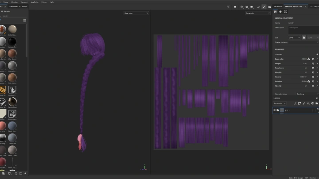Open the Layers panel Base color channel dropdown
Image resolution: width=319 pixels, height=179 pixels.
[280, 103]
